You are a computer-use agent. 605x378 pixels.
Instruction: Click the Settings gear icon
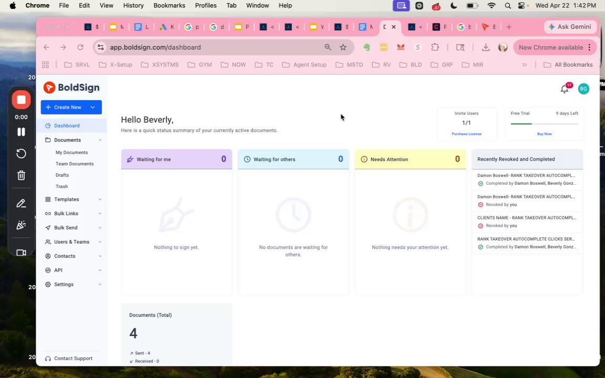point(48,285)
